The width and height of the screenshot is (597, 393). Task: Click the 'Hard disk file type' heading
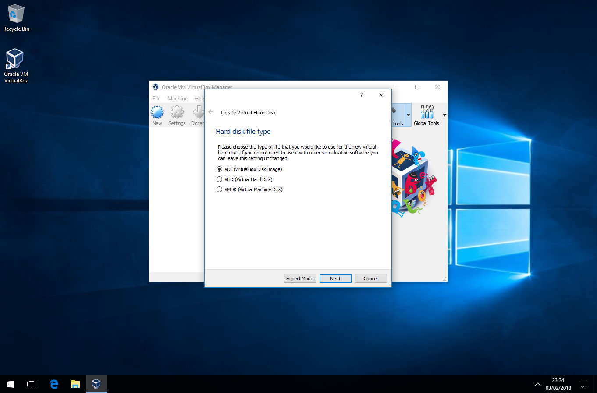click(243, 132)
